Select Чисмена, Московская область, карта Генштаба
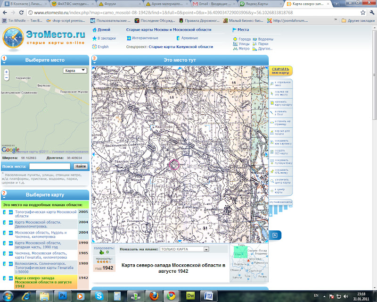Screen dimensions: 377x302 [x=41, y=255]
